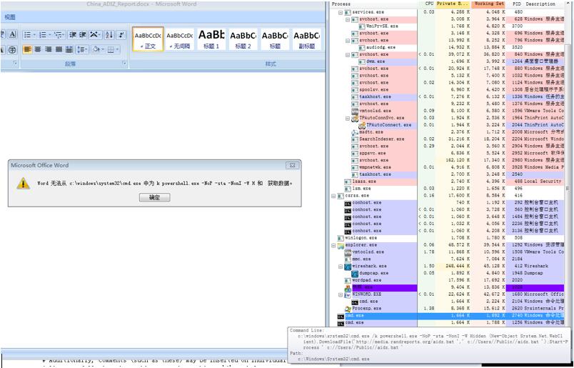574x368 pixels.
Task: Open the Paragraph dialog launcher
Action: pos(124,64)
